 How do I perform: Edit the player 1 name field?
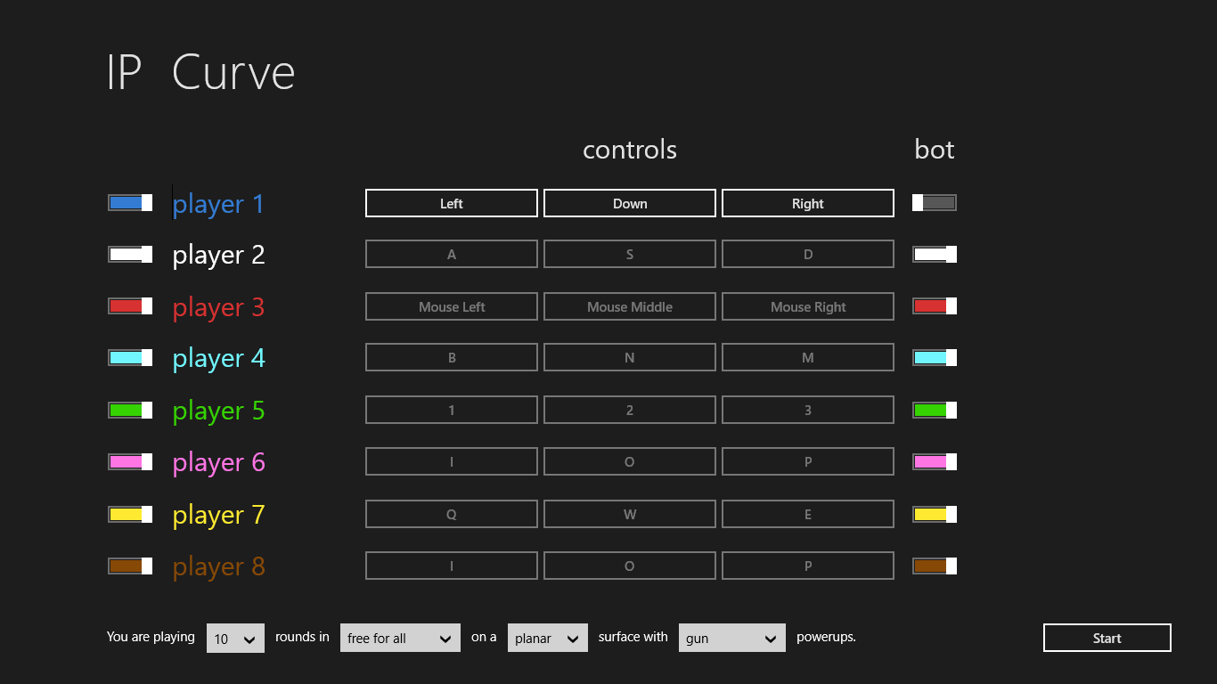pos(218,204)
